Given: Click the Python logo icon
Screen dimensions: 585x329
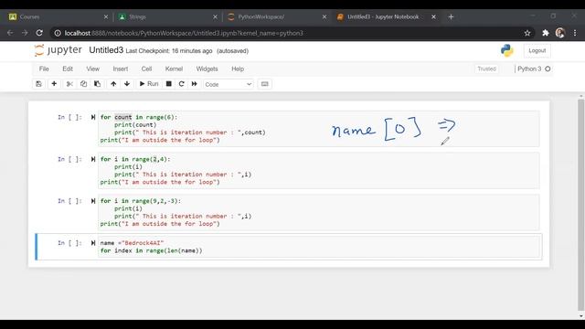Looking at the screenshot, I should pos(507,50).
